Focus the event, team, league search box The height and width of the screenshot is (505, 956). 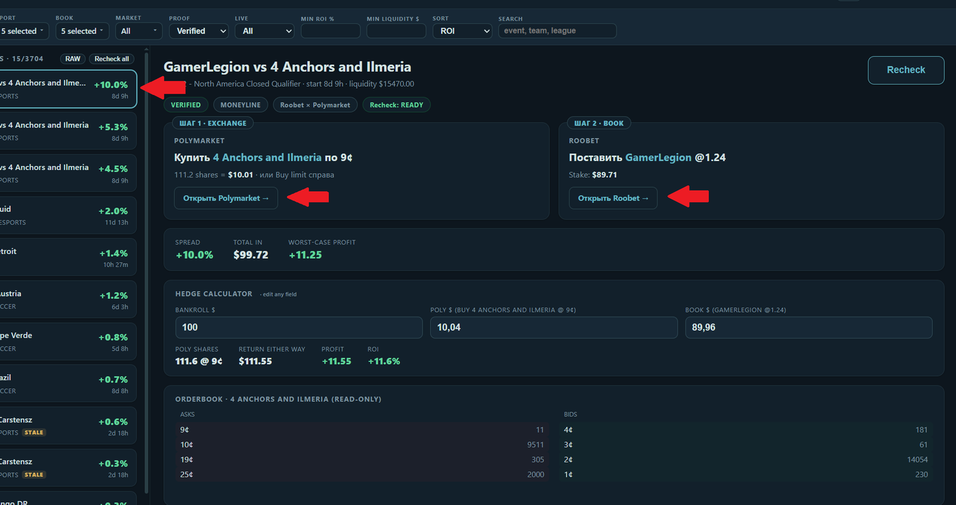(x=557, y=31)
